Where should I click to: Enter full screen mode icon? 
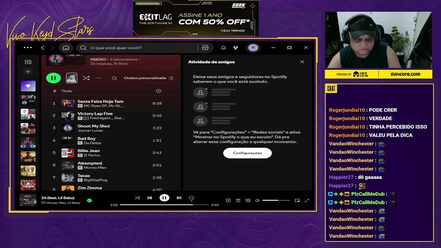307,200
